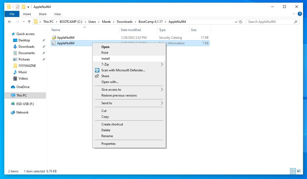Open Documents in the navigation pane
Screen dimensions: 307x179
27,53
